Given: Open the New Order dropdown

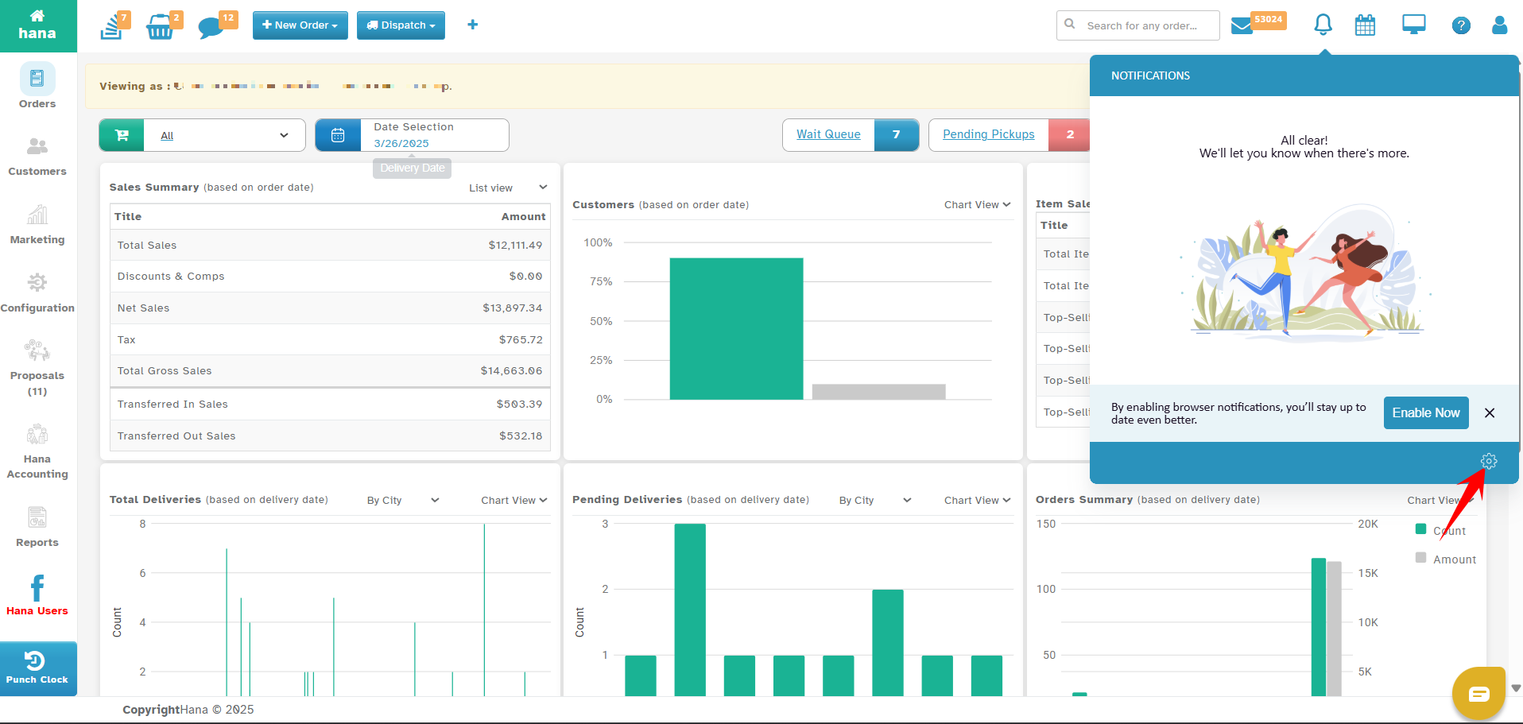Looking at the screenshot, I should coord(300,25).
